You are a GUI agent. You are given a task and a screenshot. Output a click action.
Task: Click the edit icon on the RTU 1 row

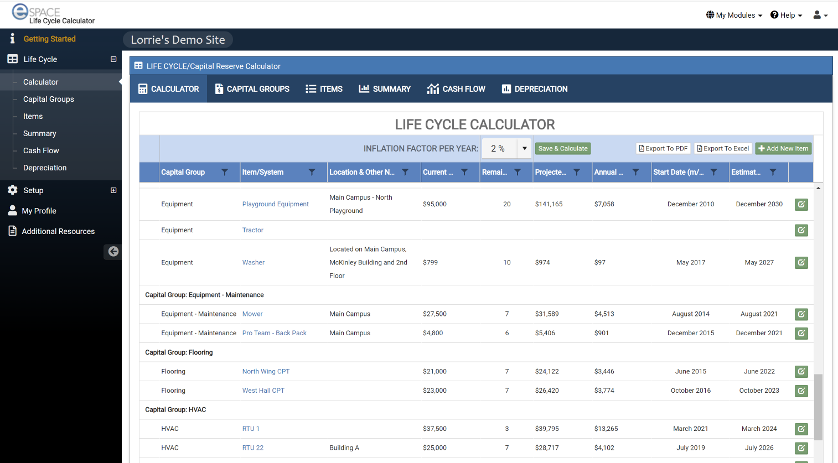tap(801, 429)
